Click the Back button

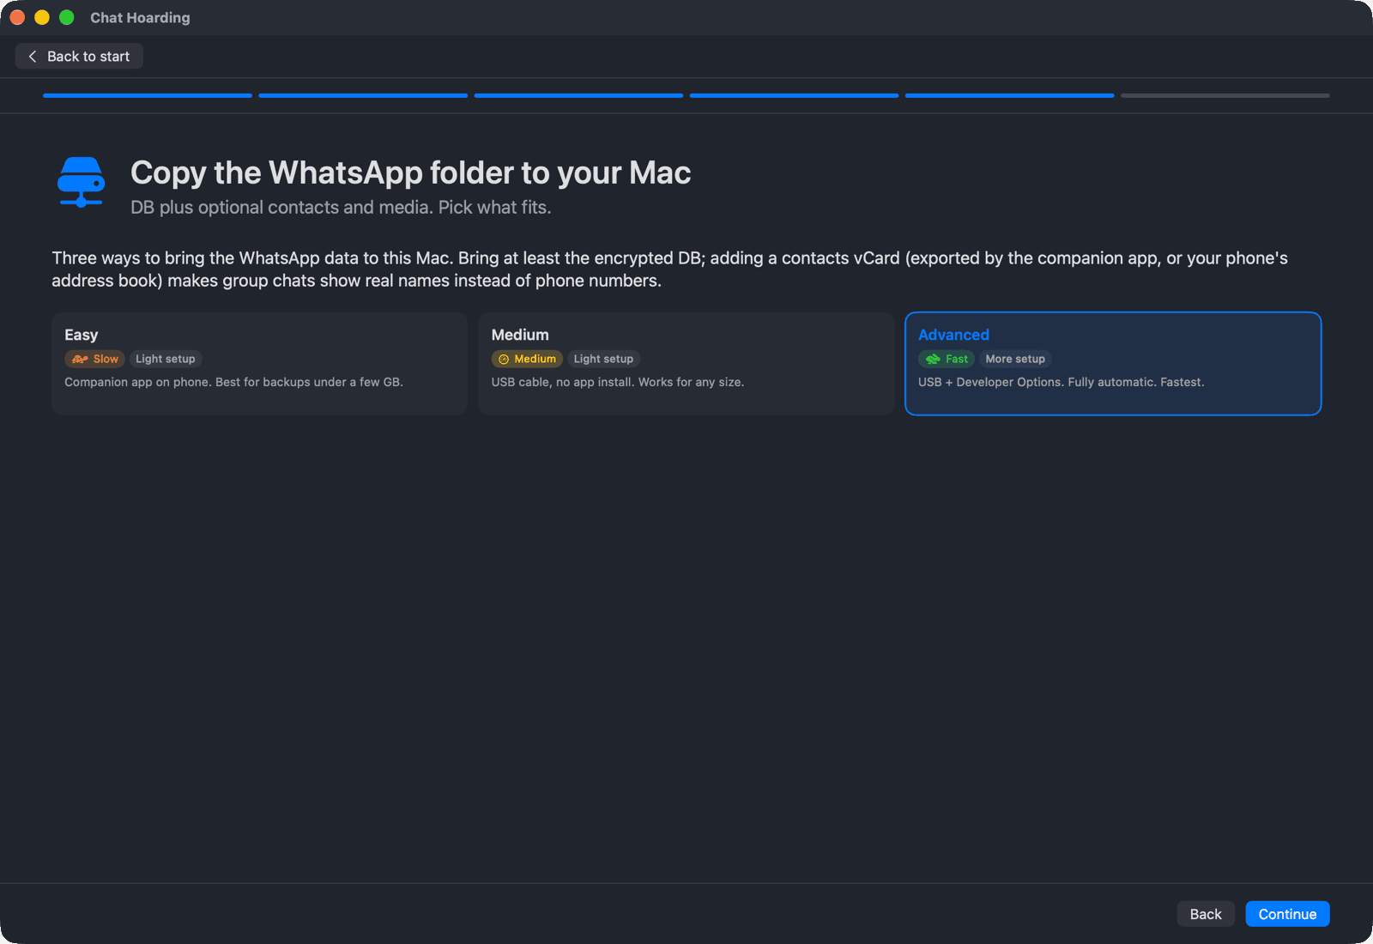pos(1205,914)
